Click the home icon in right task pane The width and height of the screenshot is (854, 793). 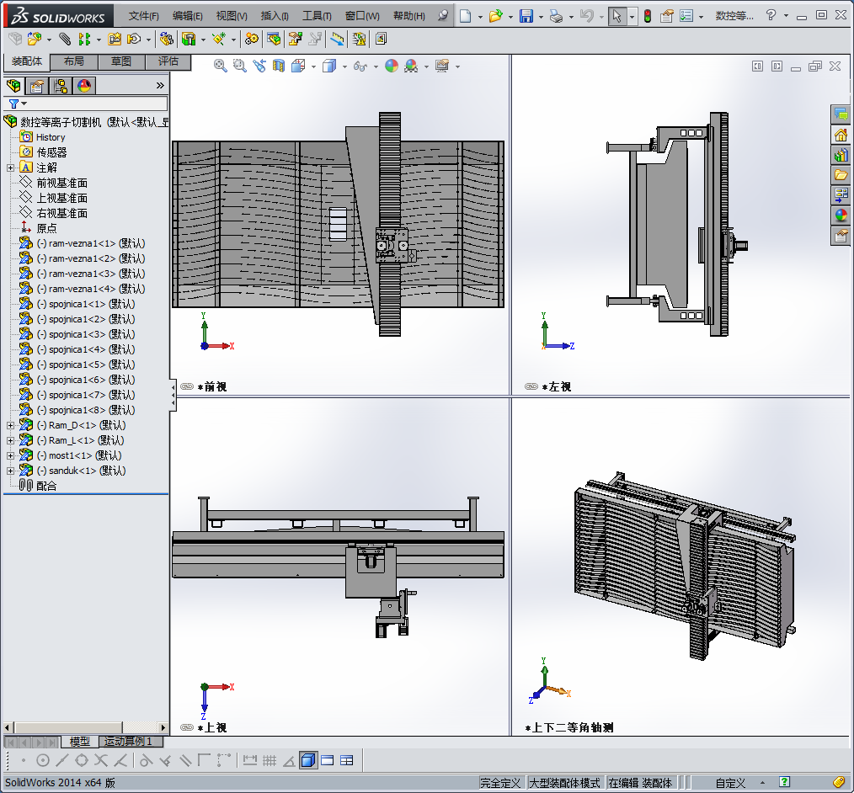840,135
